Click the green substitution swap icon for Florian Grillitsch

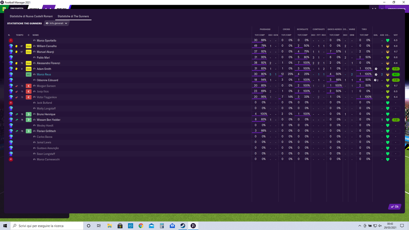click(17, 131)
